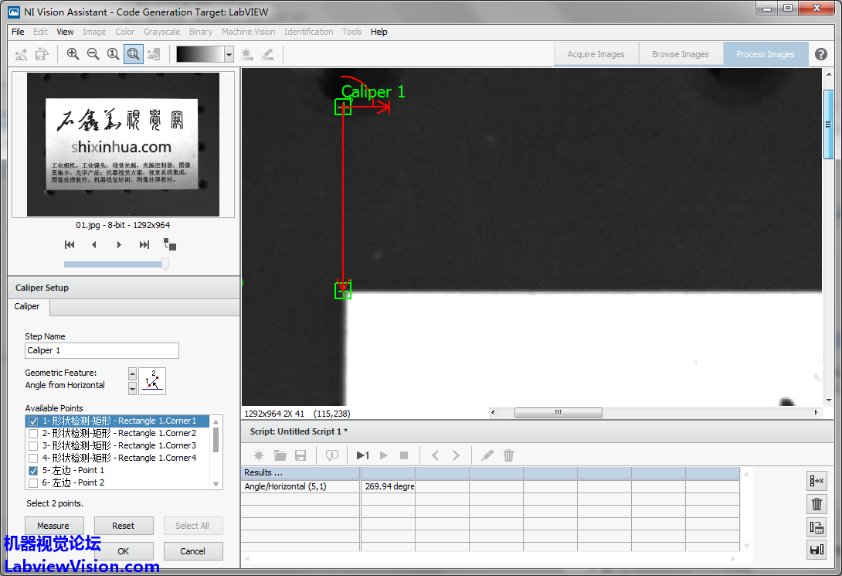The height and width of the screenshot is (576, 842).
Task: Click Geometric Feature up arrow
Action: click(132, 373)
